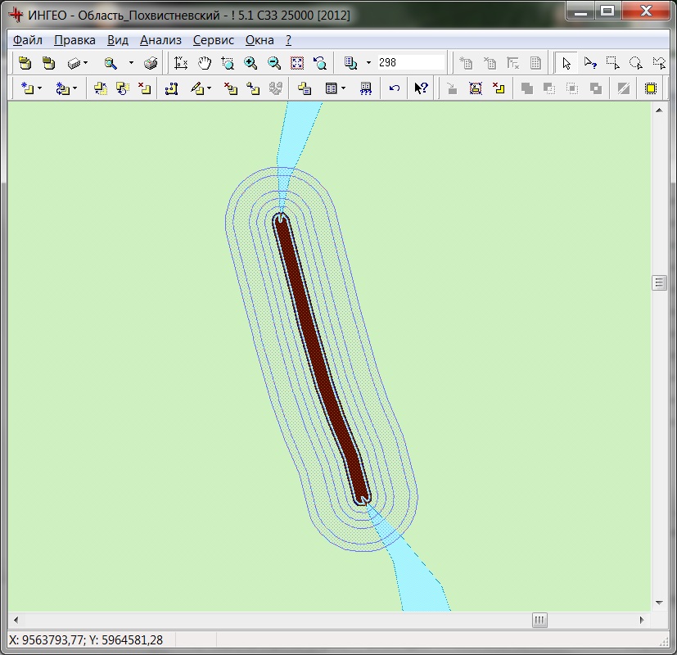Click the horizontal scrollbar right arrow
677x655 pixels.
(x=642, y=621)
